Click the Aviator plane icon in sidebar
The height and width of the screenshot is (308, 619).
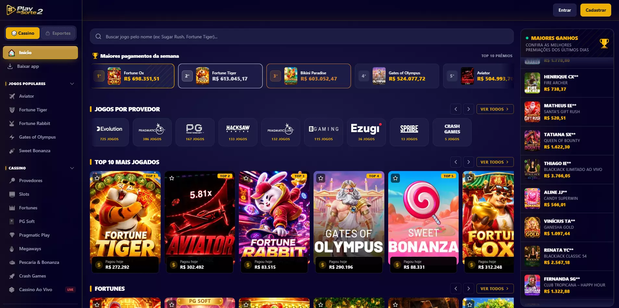12,96
